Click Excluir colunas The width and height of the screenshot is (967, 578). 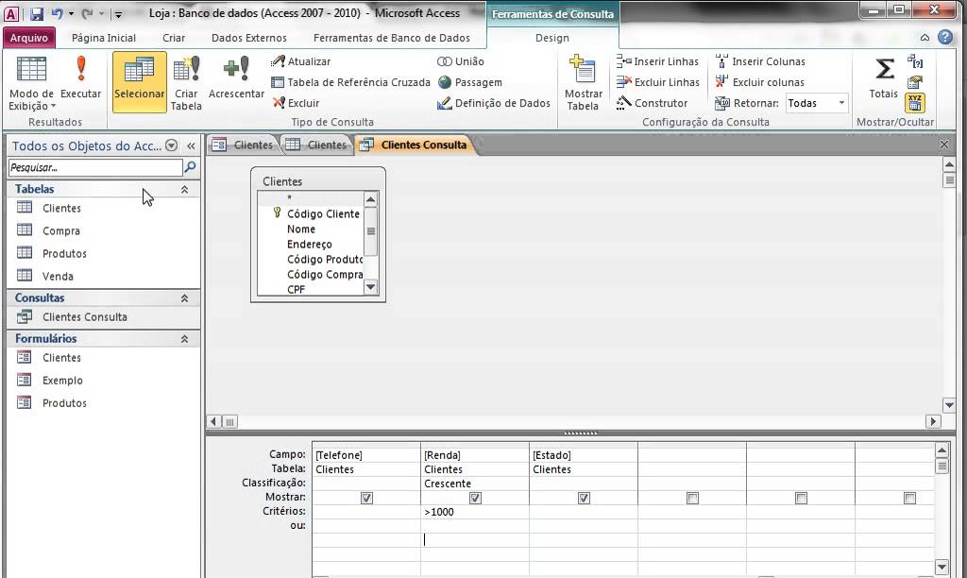(x=760, y=82)
